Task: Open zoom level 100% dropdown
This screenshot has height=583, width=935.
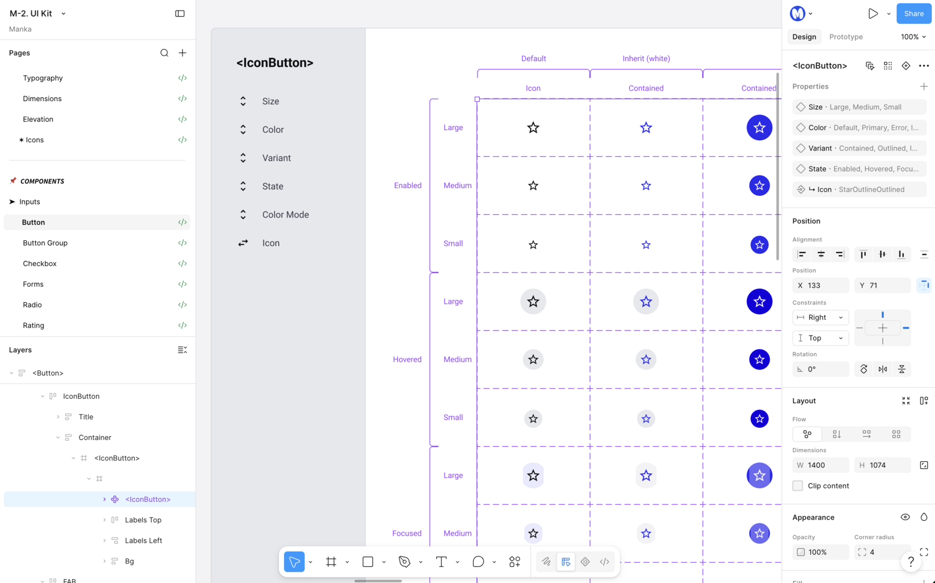Action: pyautogui.click(x=913, y=37)
